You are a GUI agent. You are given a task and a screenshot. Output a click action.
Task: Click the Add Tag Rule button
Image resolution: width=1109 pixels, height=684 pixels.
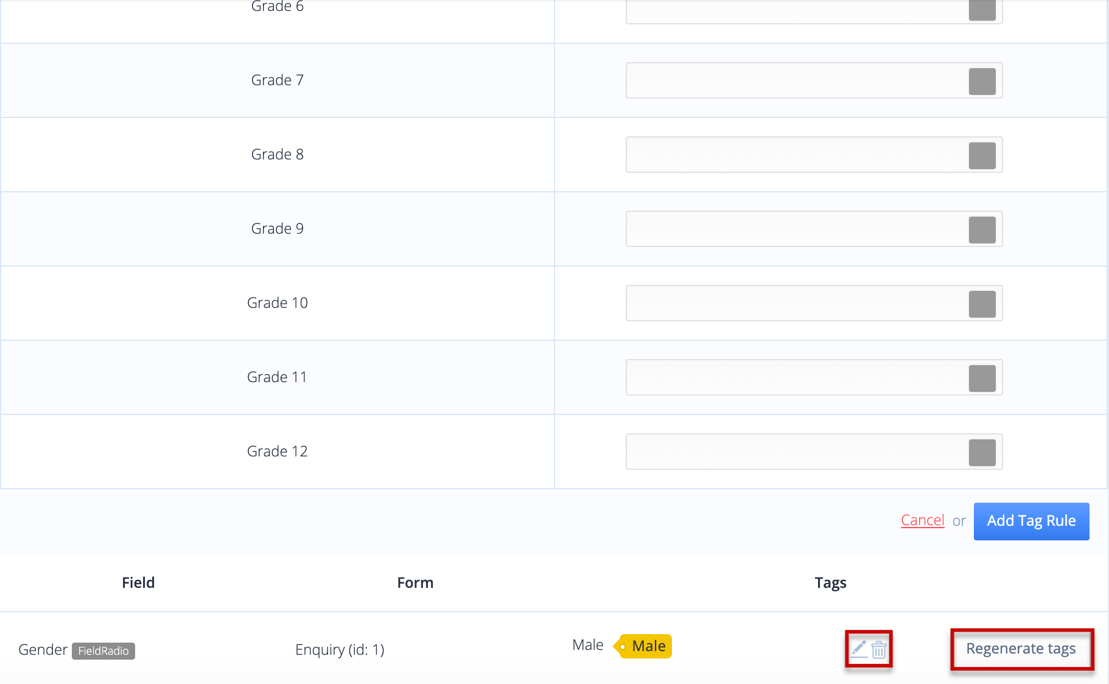pos(1031,521)
